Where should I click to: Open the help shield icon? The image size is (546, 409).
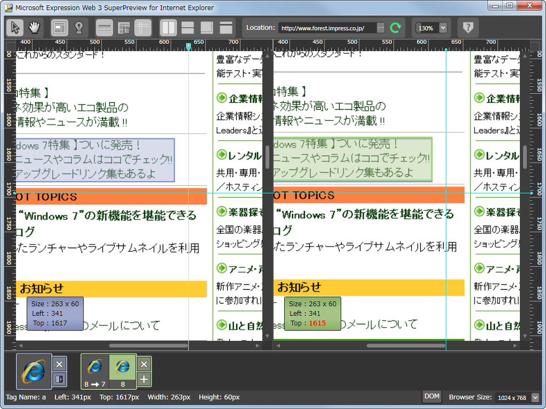point(468,28)
